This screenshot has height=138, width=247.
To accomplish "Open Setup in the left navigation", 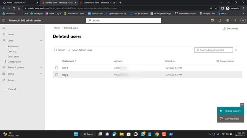I will (10, 80).
